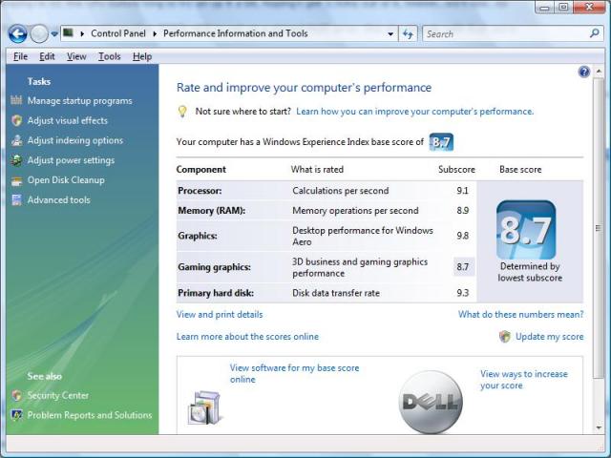Viewport: 611px width, 458px height.
Task: Click the magnifier search icon
Action: pos(594,33)
